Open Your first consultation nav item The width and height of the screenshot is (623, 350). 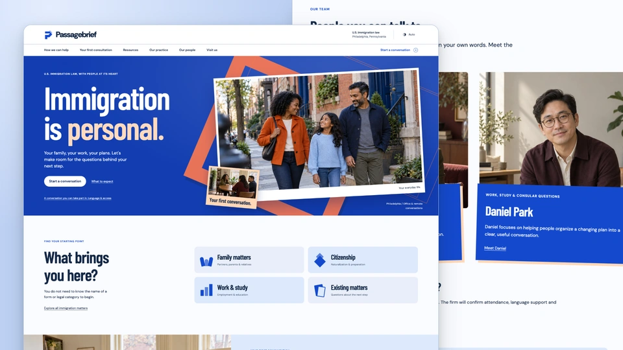(96, 50)
